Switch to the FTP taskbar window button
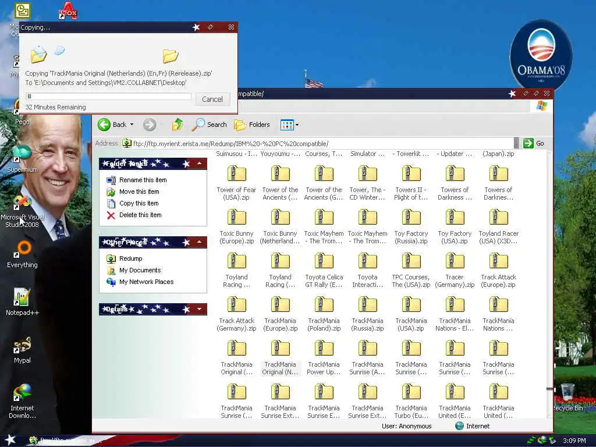596x447 pixels. point(65,441)
